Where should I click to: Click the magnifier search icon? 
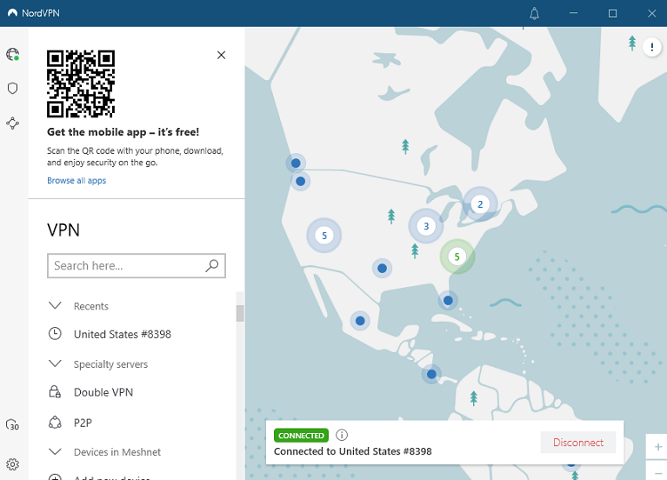[x=212, y=266]
